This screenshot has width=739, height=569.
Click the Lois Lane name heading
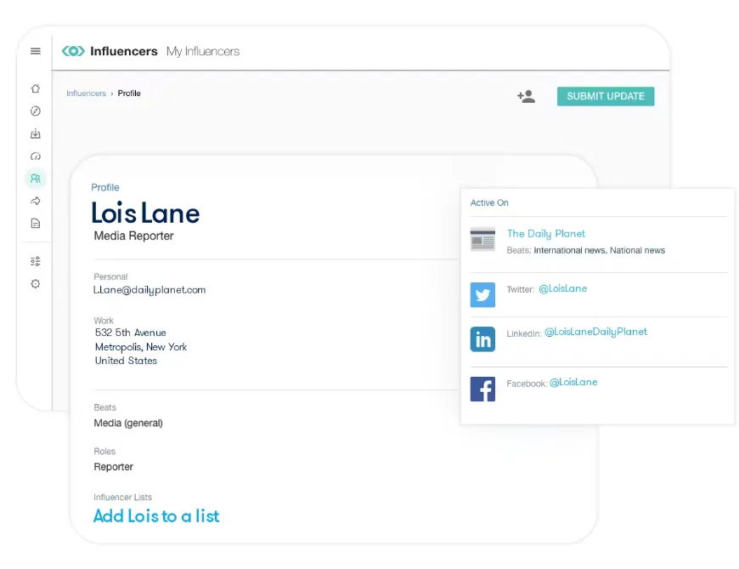(x=145, y=213)
